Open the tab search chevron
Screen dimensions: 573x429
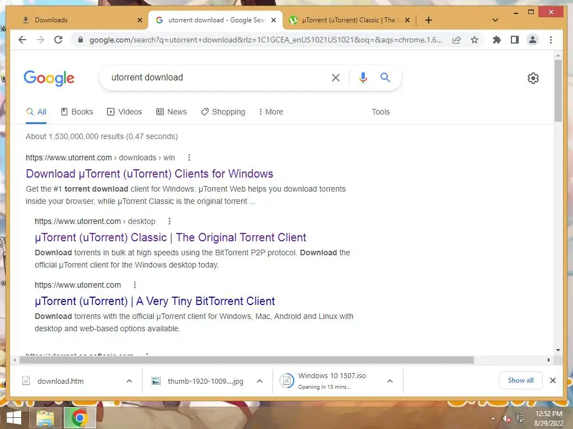tap(495, 20)
